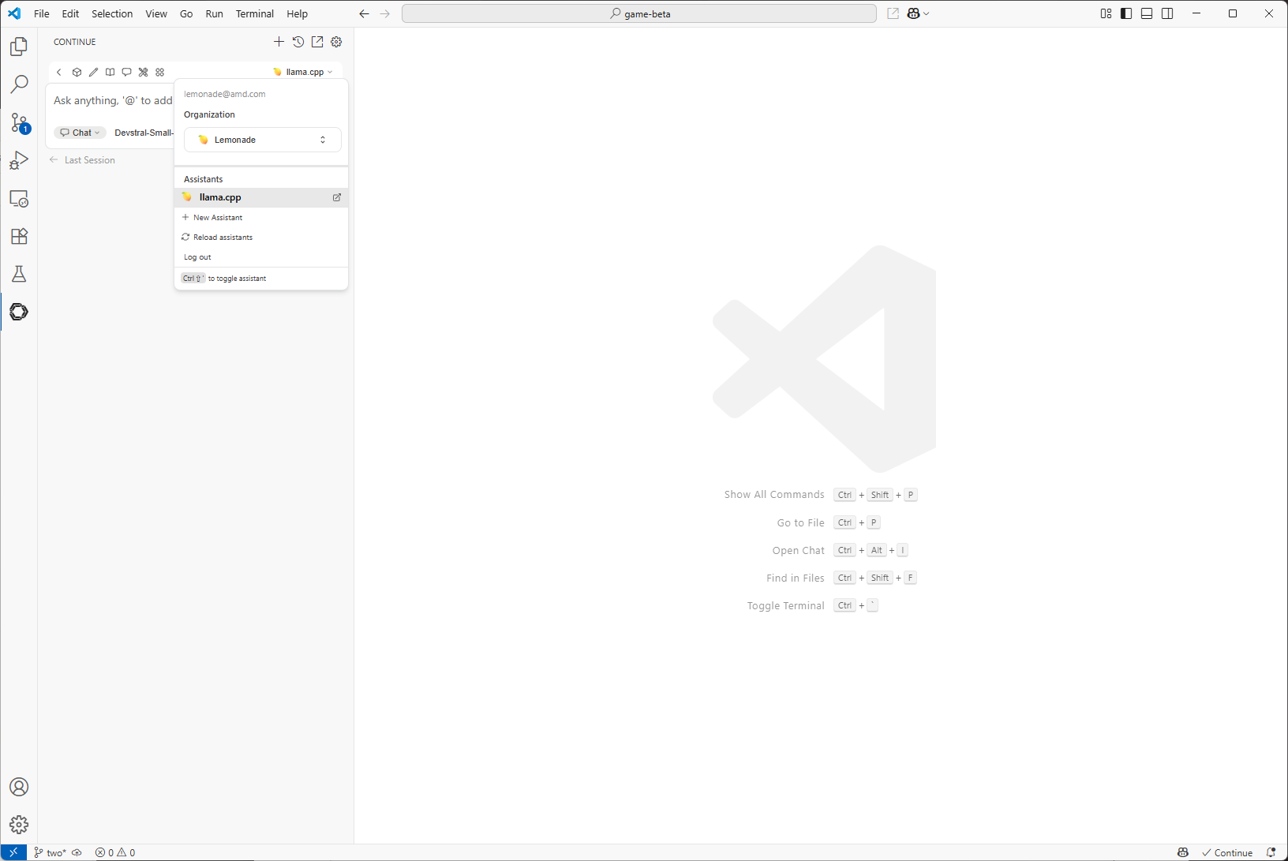Open the View menu
Image resolution: width=1288 pixels, height=861 pixels.
156,13
